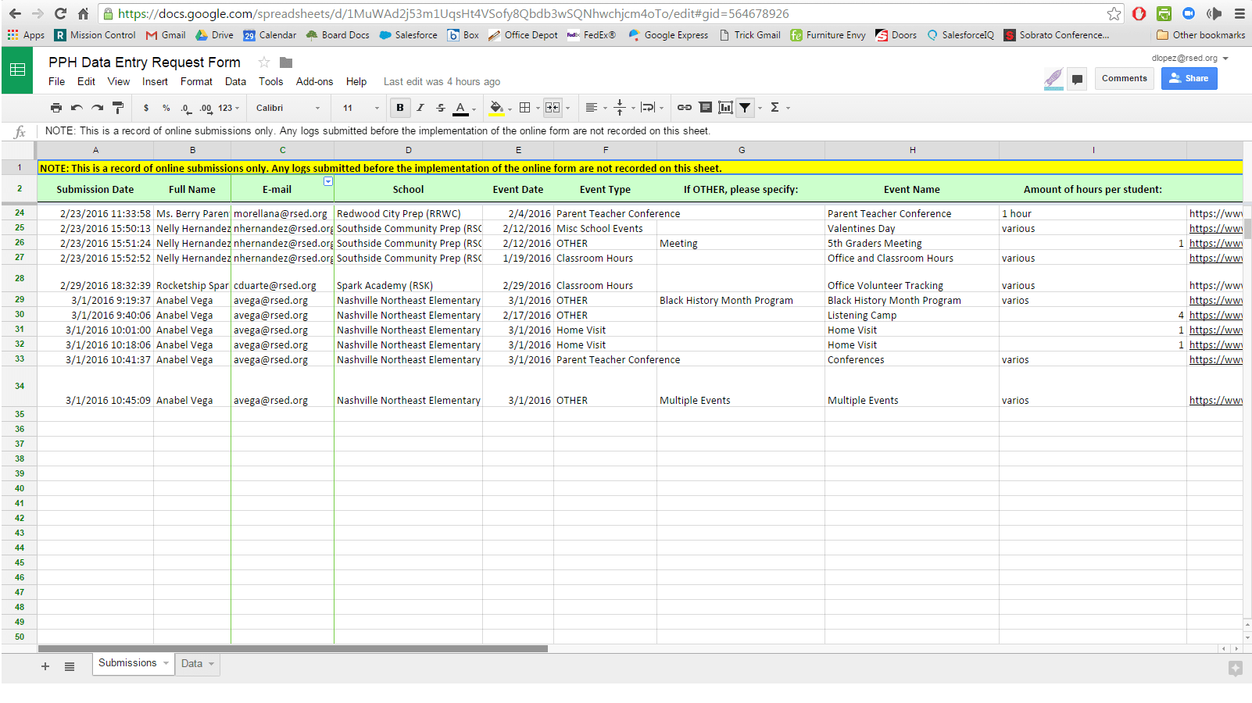Select the Paint format tool

point(117,107)
